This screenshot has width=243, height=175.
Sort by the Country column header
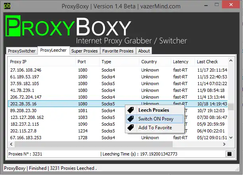[x=155, y=62]
